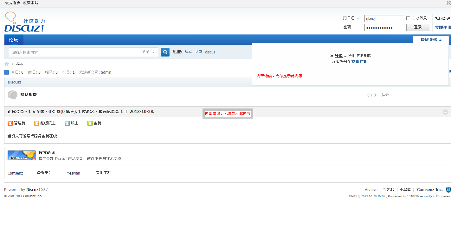Go home via the breadcrumb house icon
Viewport: 451px width, 228px height.
[7, 64]
